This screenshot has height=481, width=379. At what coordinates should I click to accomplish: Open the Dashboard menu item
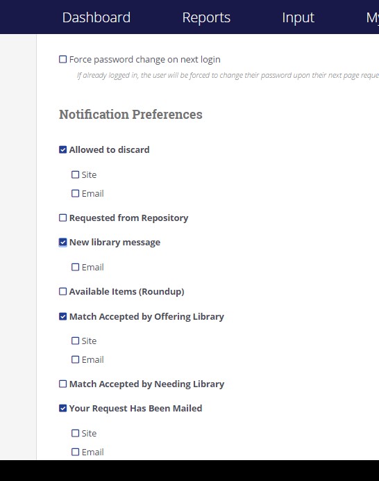pos(96,17)
